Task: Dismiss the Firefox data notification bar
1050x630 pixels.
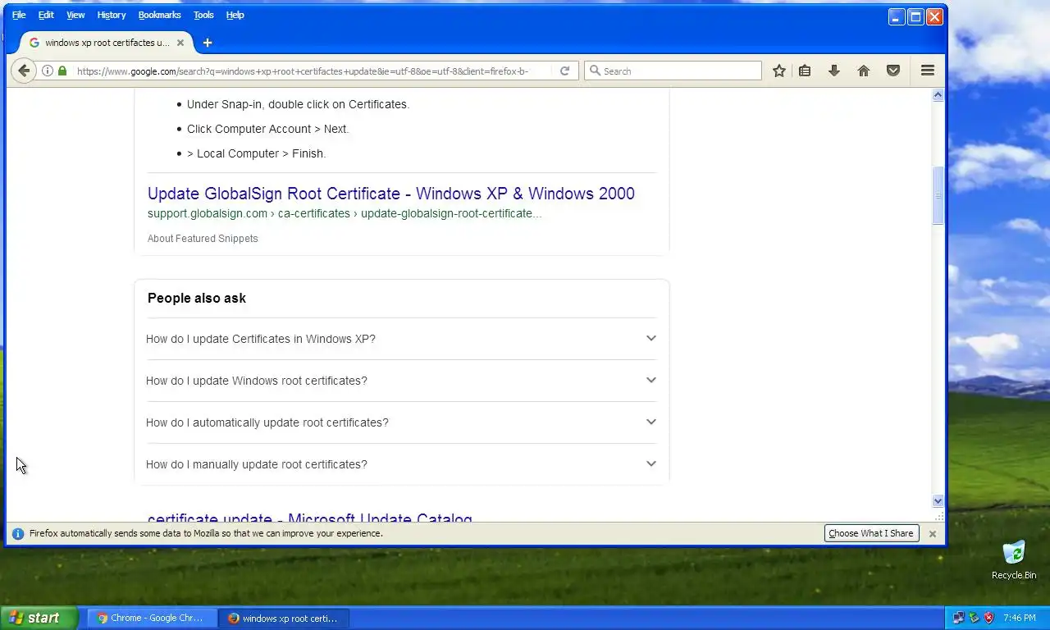Action: pyautogui.click(x=932, y=533)
